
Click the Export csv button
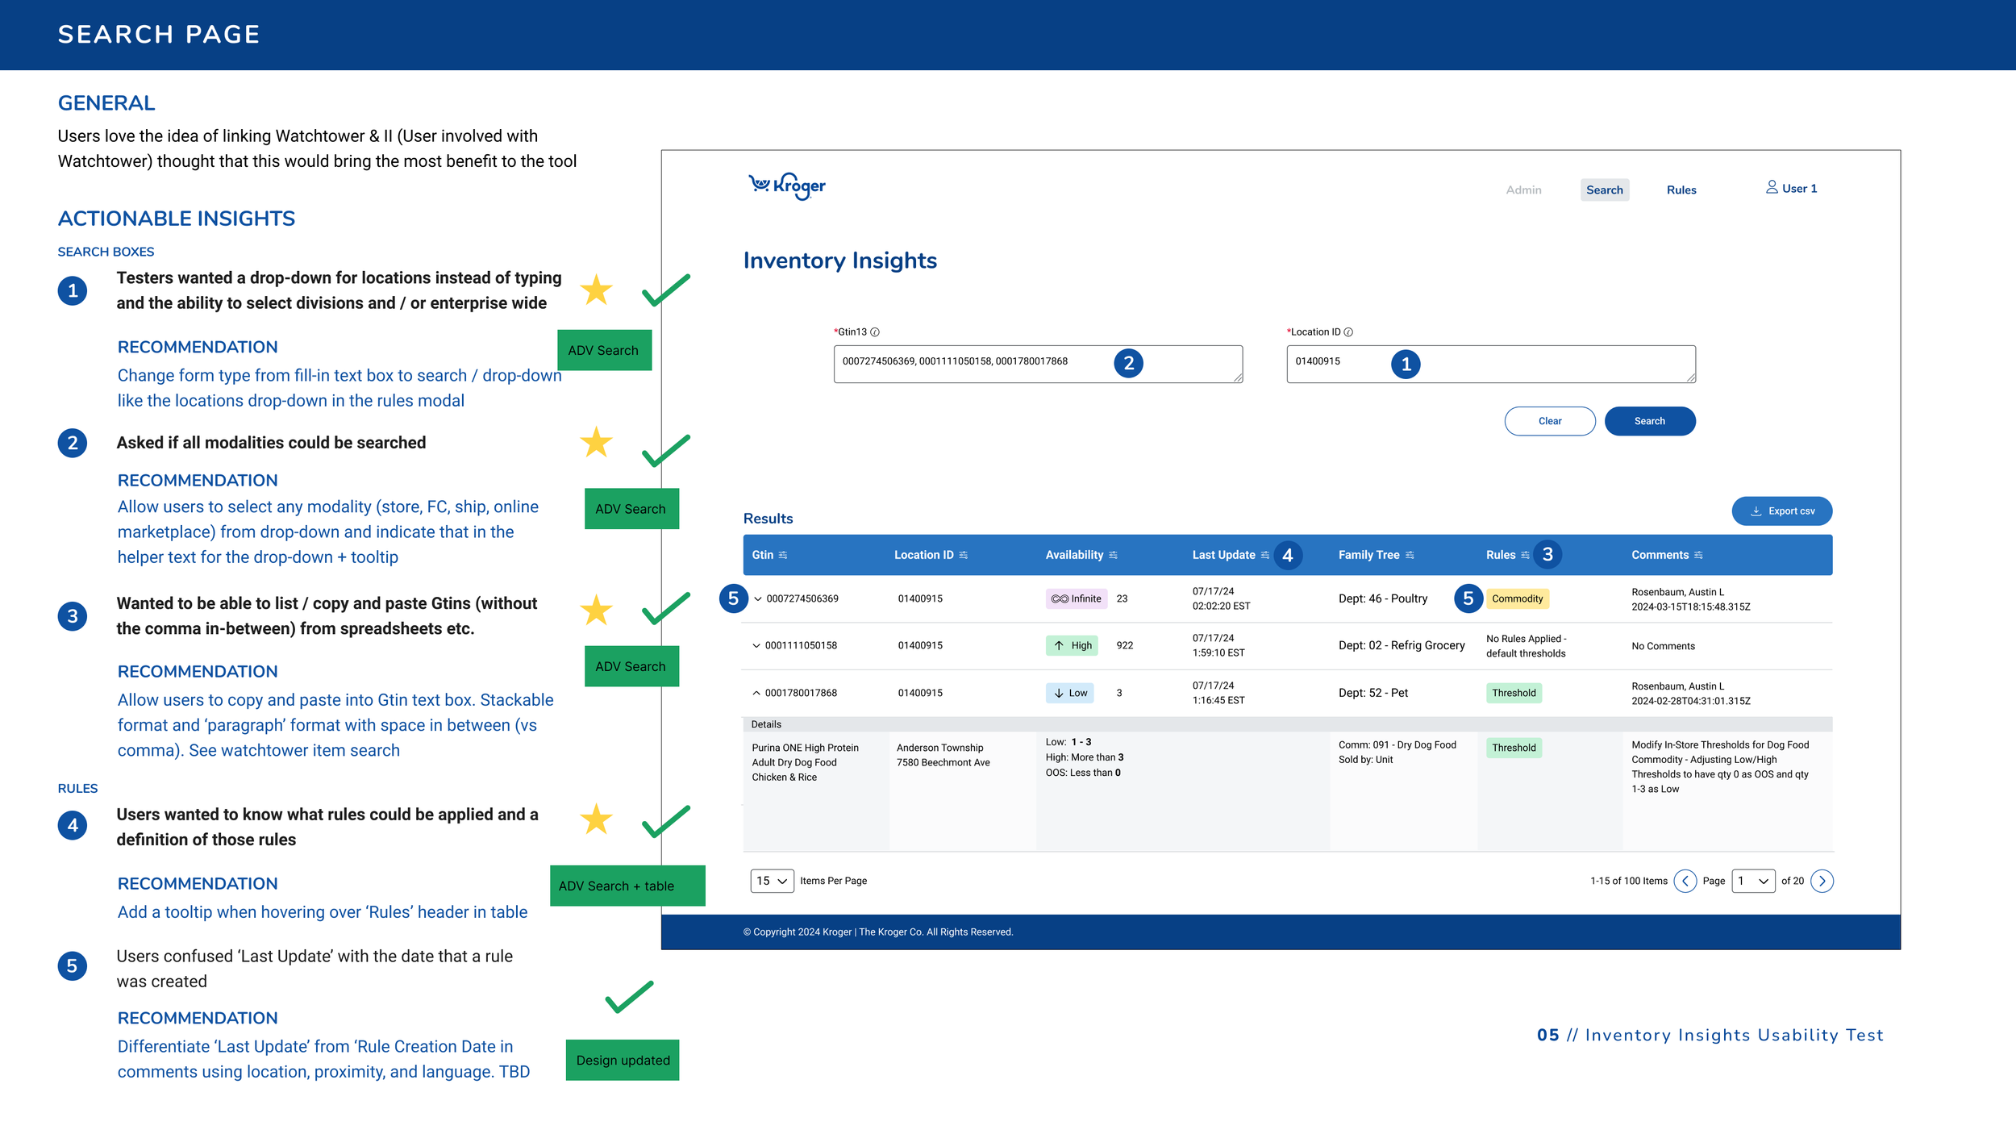coord(1781,511)
